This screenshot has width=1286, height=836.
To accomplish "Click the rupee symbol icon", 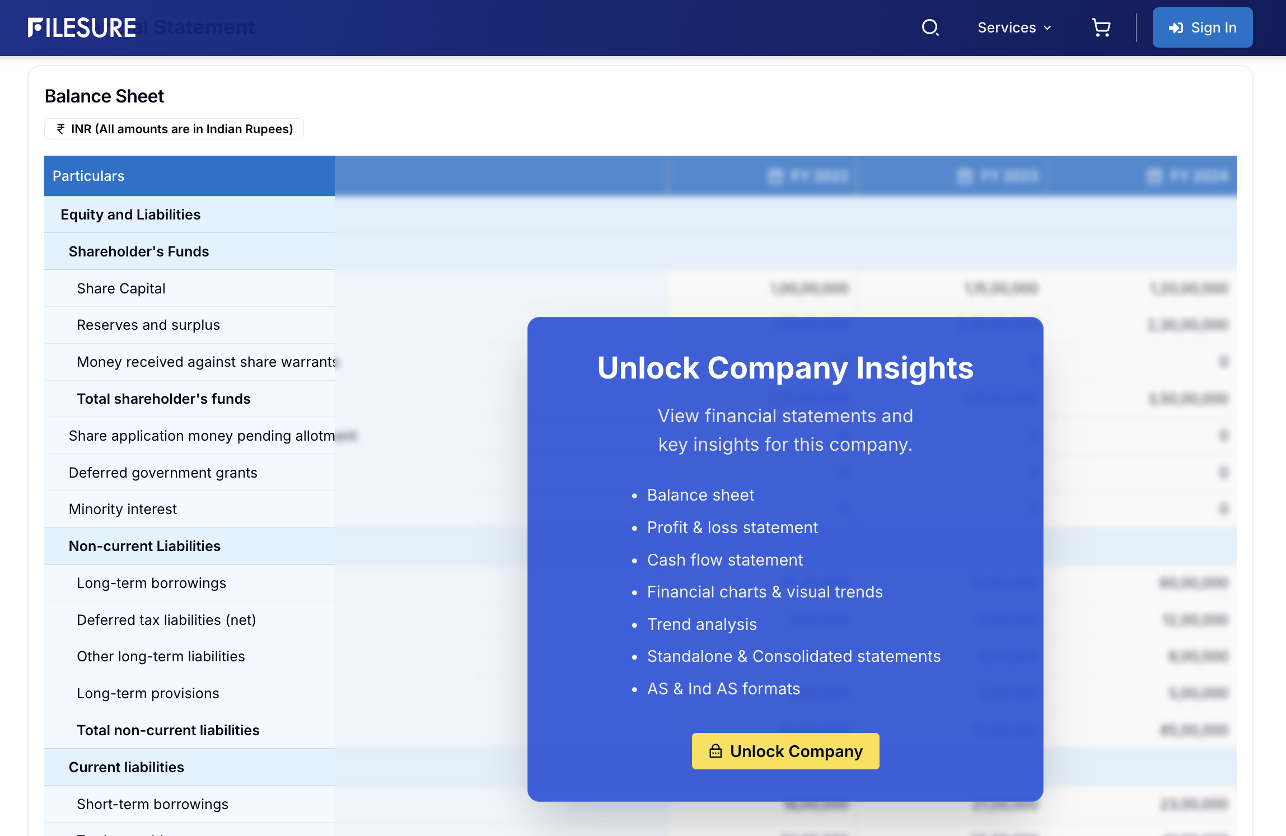I will pyautogui.click(x=60, y=129).
